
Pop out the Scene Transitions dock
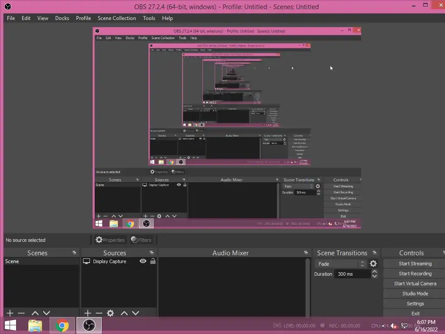coord(375,253)
